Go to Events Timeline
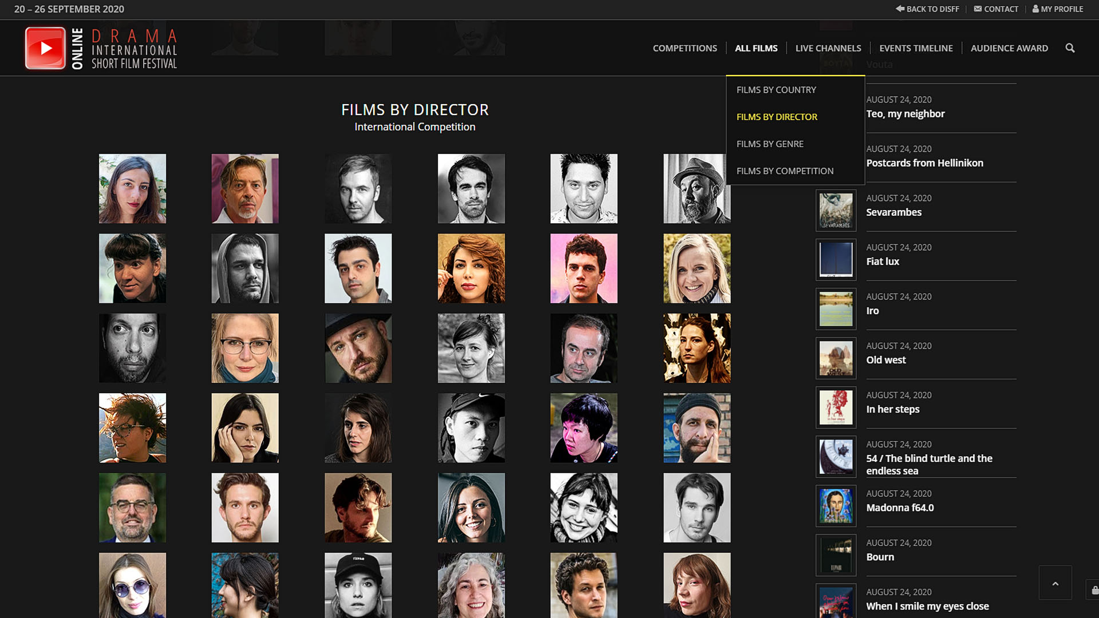 click(x=916, y=49)
